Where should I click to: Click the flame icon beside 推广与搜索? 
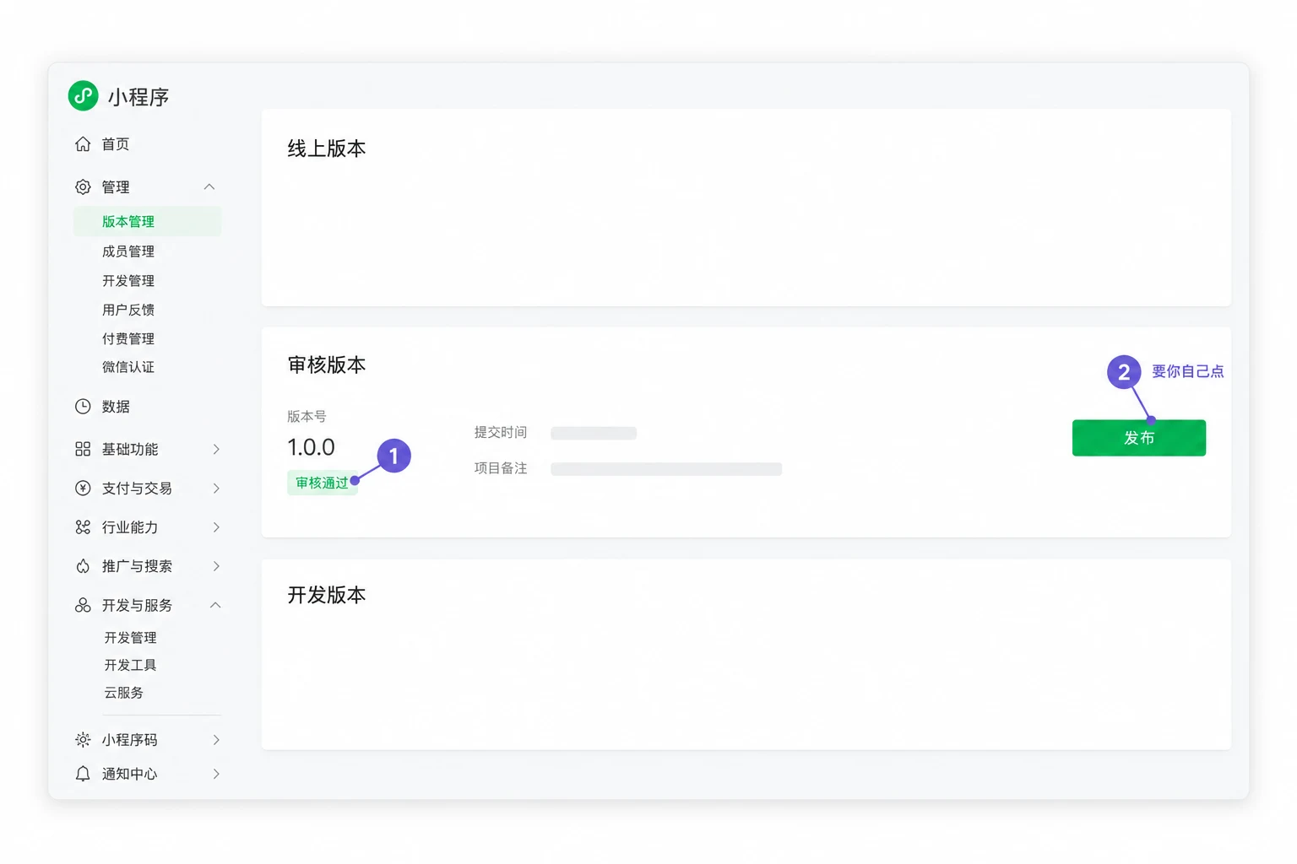click(83, 566)
